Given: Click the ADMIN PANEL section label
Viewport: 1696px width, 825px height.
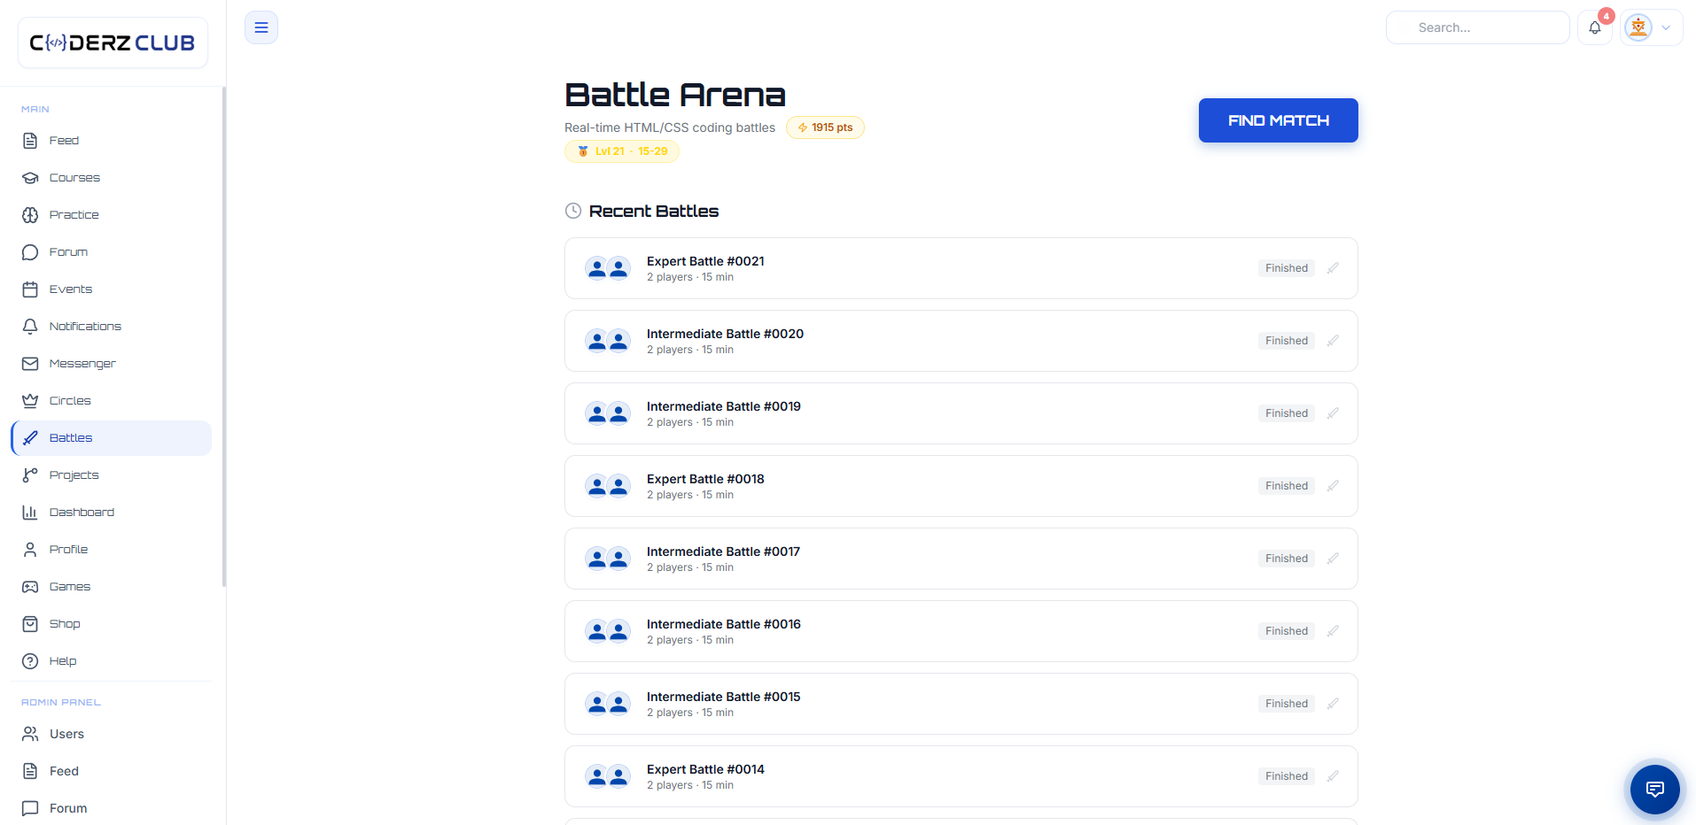Looking at the screenshot, I should (61, 702).
